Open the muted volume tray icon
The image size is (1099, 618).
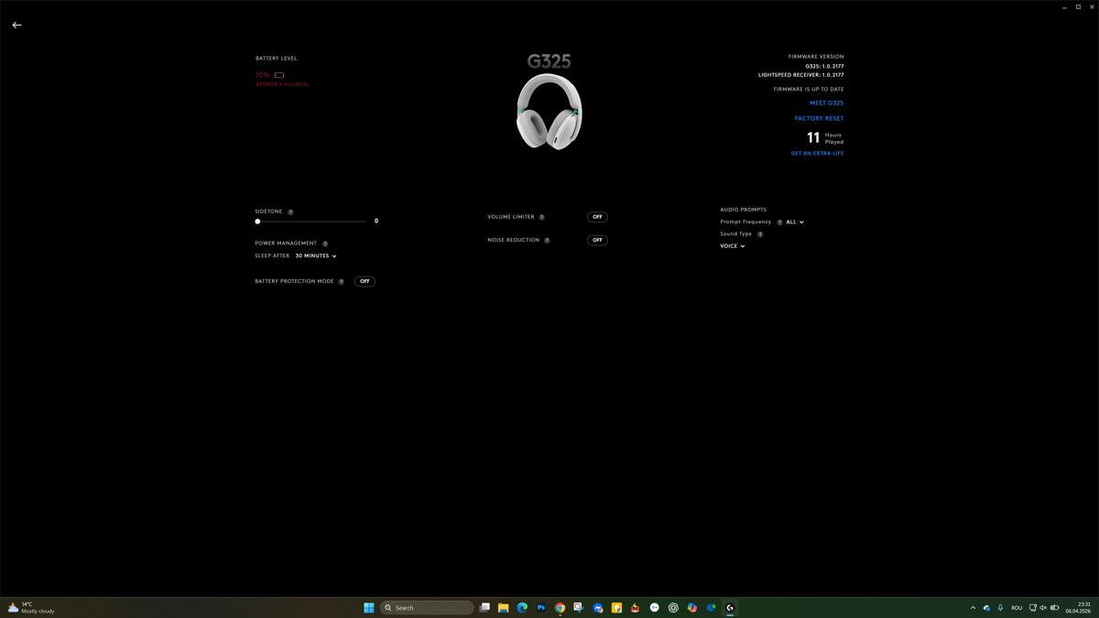(x=1043, y=608)
